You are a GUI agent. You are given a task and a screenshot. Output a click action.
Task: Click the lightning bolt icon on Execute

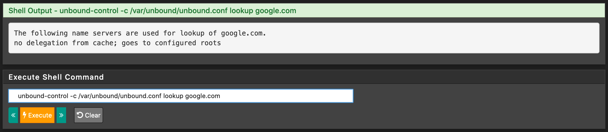coord(24,115)
